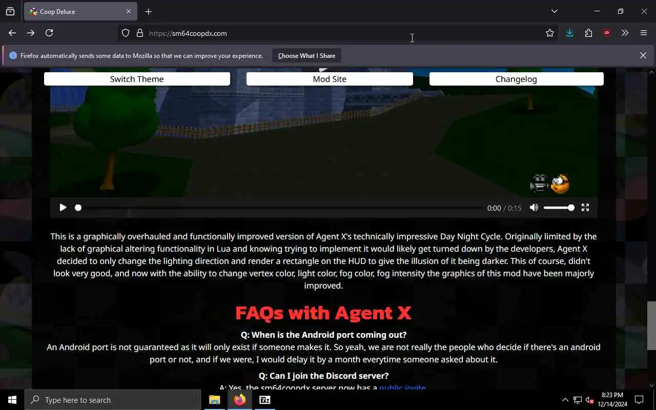656x410 pixels.
Task: Reload the current page
Action: [x=49, y=33]
